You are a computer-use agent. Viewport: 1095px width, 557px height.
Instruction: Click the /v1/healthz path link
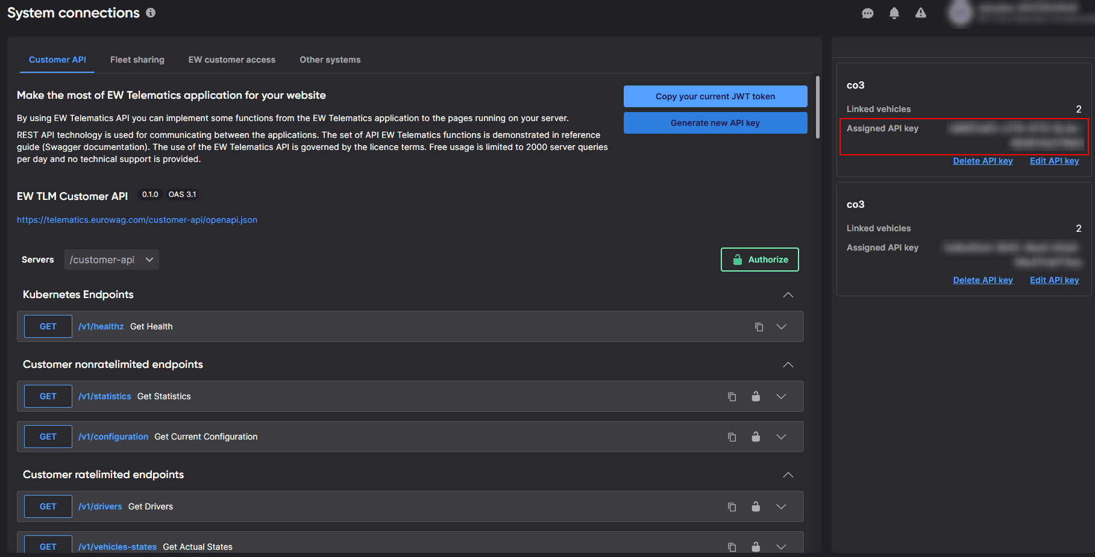click(x=101, y=326)
